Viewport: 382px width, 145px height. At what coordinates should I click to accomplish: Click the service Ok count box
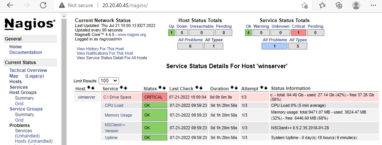(x=248, y=33)
